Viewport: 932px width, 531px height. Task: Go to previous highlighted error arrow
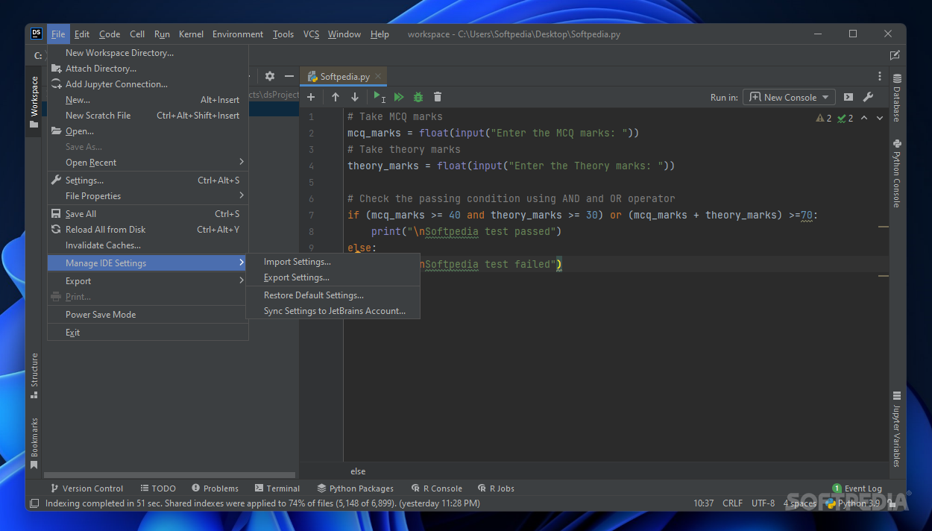864,118
